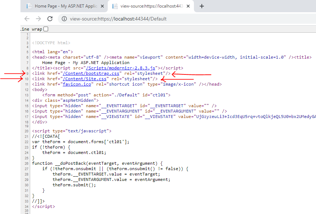The image size is (316, 214).
Task: Select the view-source:https://localhost tab
Action: point(151,6)
